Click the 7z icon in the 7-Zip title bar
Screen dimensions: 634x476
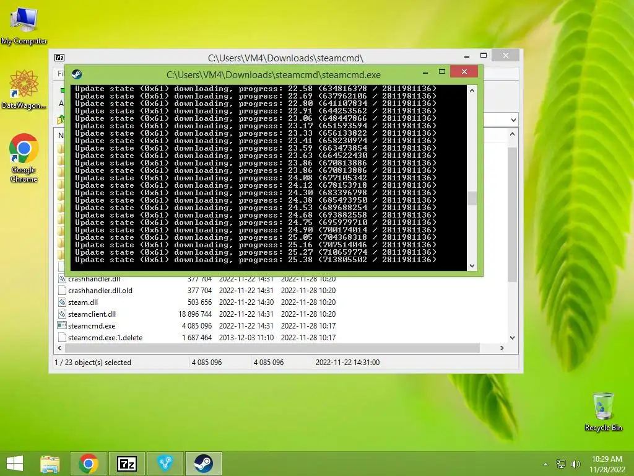click(59, 58)
